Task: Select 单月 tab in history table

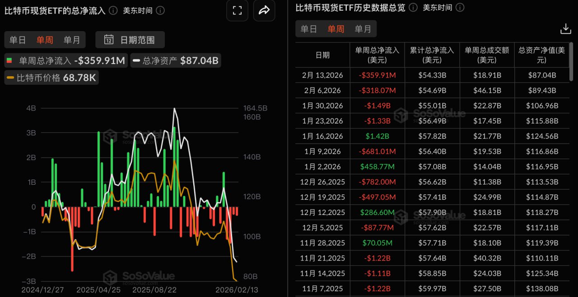Action: pyautogui.click(x=363, y=29)
